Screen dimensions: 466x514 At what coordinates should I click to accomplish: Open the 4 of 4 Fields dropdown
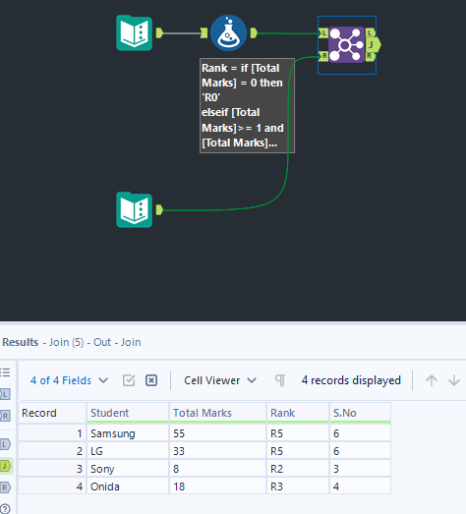pos(69,380)
